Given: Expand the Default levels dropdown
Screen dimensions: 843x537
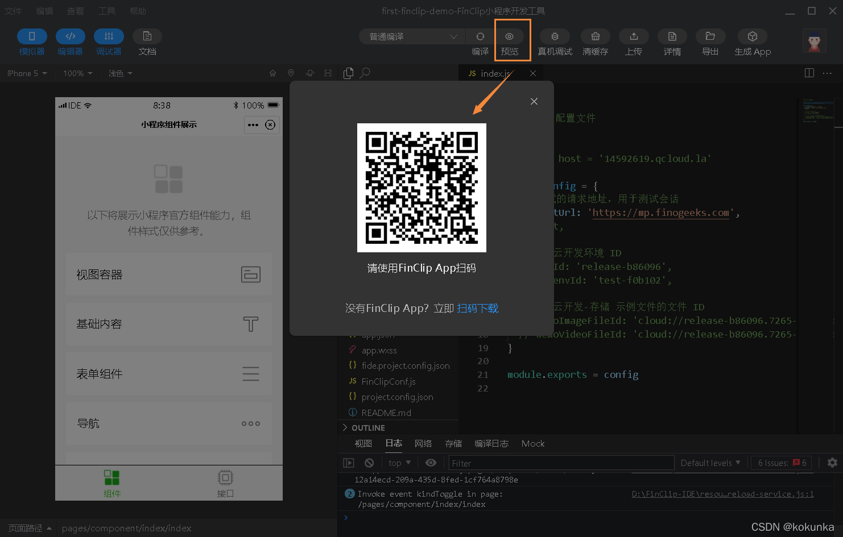Looking at the screenshot, I should [709, 463].
